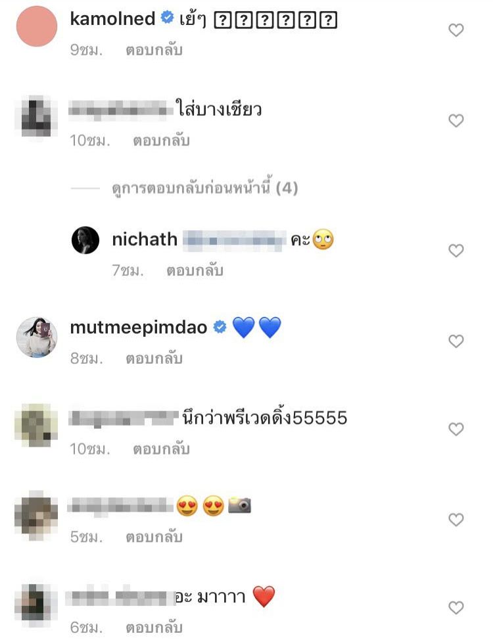Open nichath's profile via username
The width and height of the screenshot is (493, 640).
click(x=145, y=239)
